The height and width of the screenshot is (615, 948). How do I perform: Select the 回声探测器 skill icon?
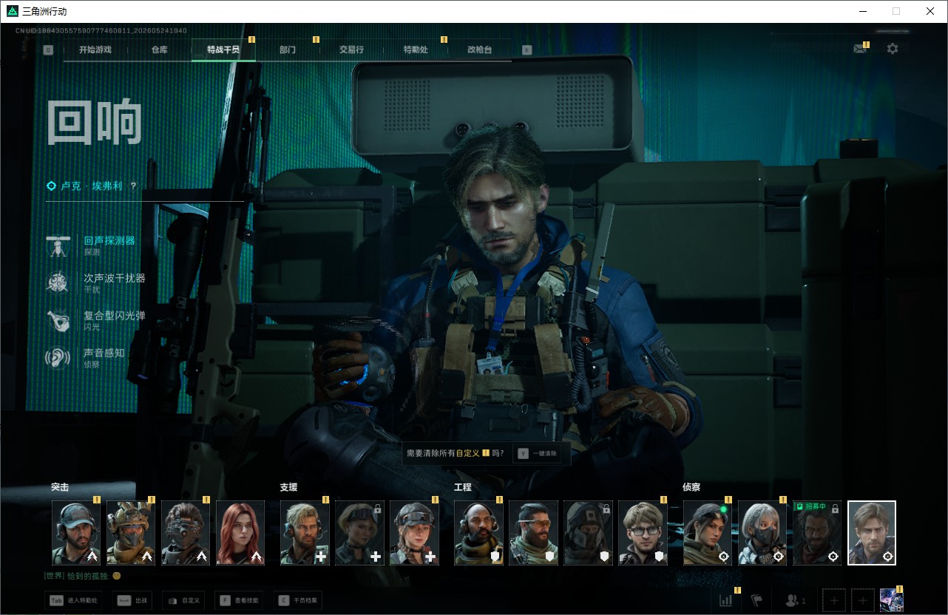(x=57, y=246)
